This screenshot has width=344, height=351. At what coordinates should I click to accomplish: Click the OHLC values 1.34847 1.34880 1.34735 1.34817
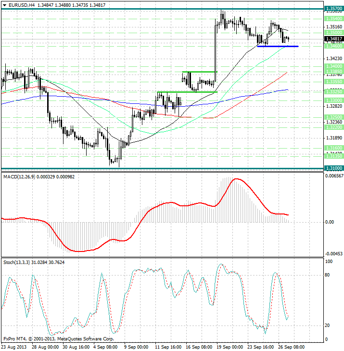pos(71,5)
